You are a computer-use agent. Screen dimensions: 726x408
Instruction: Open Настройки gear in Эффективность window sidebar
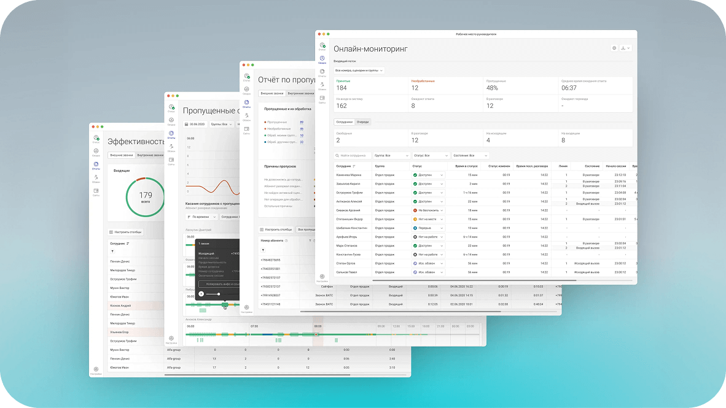pos(96,371)
